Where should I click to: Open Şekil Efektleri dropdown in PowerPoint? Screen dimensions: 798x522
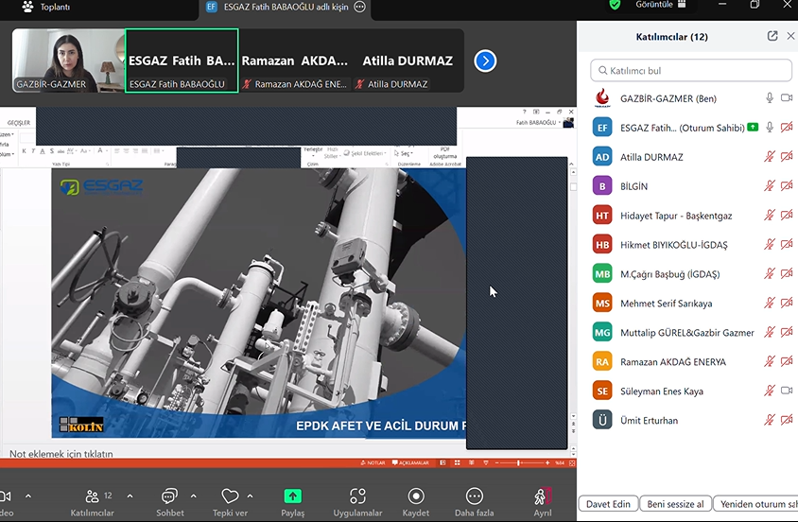pos(365,153)
